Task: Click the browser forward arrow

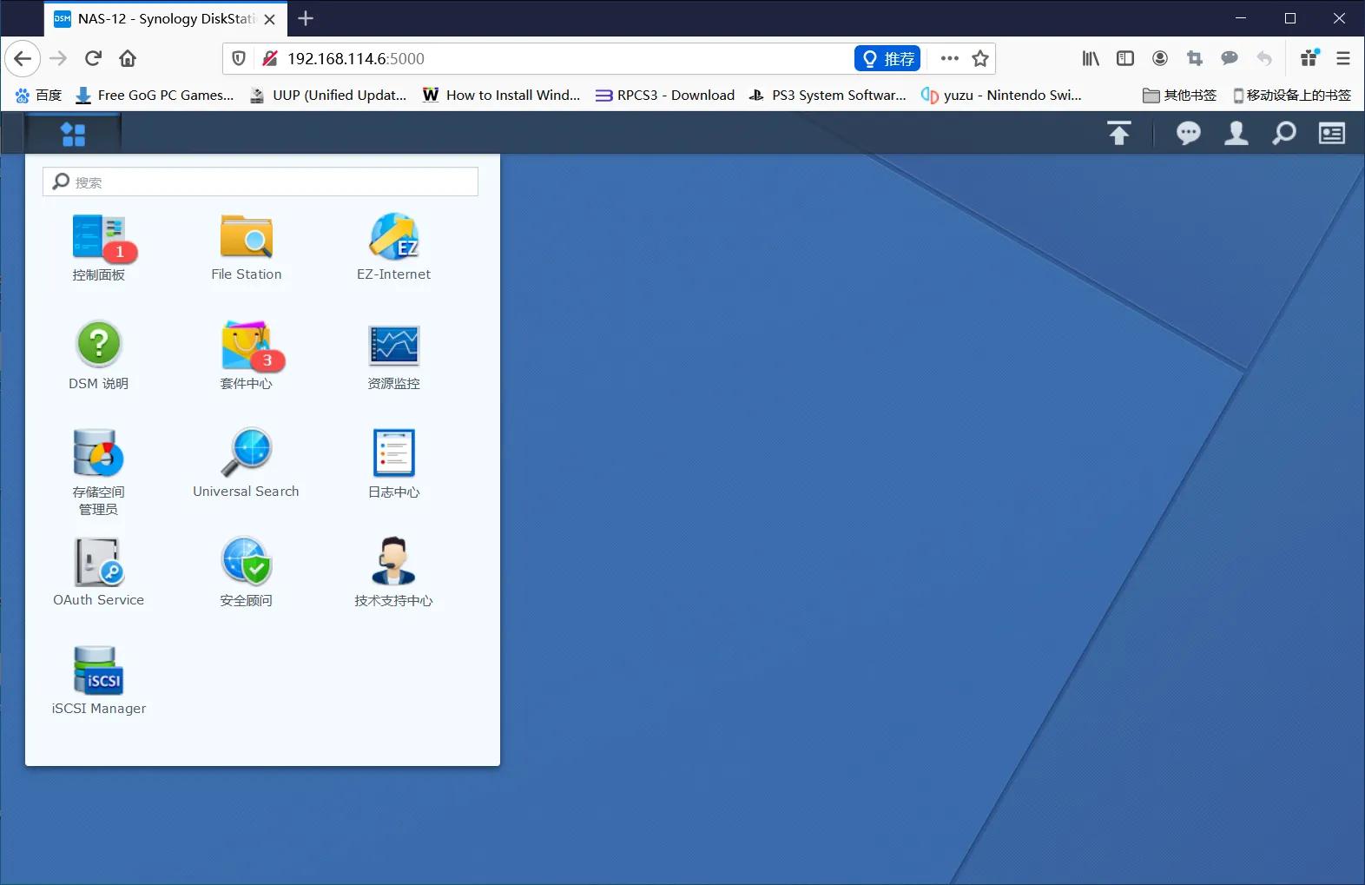Action: pyautogui.click(x=58, y=58)
